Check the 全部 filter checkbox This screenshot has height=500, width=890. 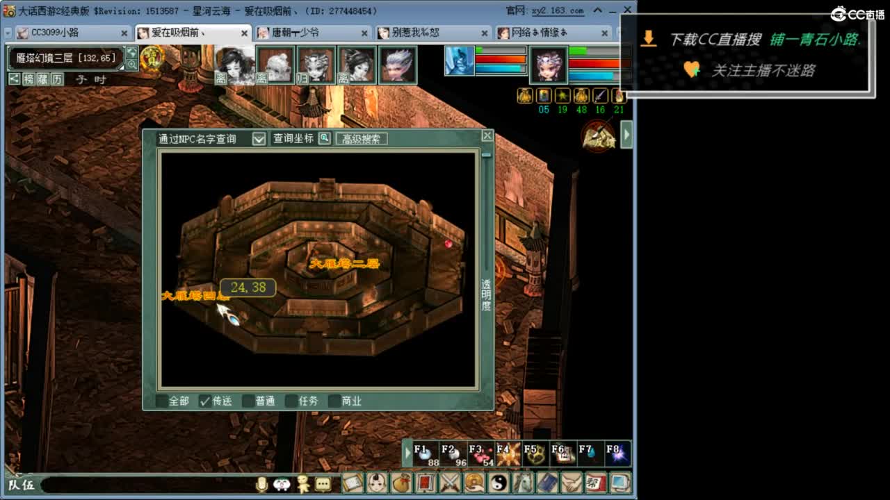[x=162, y=401]
